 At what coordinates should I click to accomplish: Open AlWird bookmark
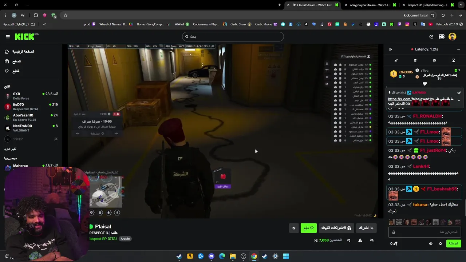pyautogui.click(x=182, y=24)
